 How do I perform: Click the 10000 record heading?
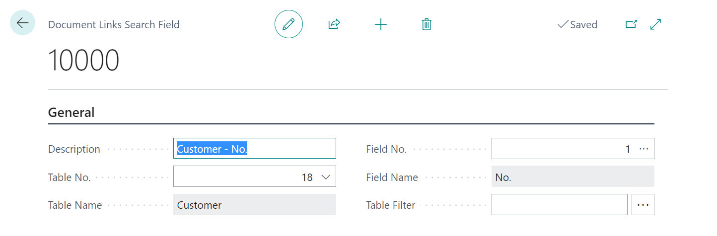tap(83, 61)
